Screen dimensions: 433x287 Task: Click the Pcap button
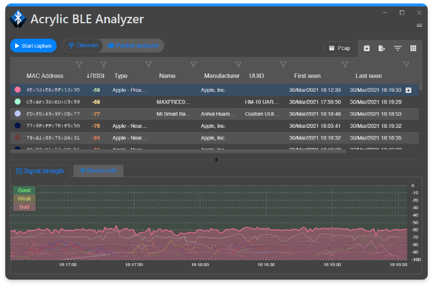tap(339, 48)
